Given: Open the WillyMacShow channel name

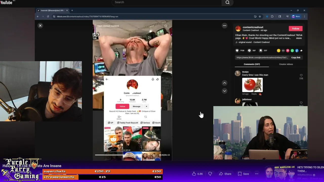Looking at the screenshot, I should click(305, 175).
